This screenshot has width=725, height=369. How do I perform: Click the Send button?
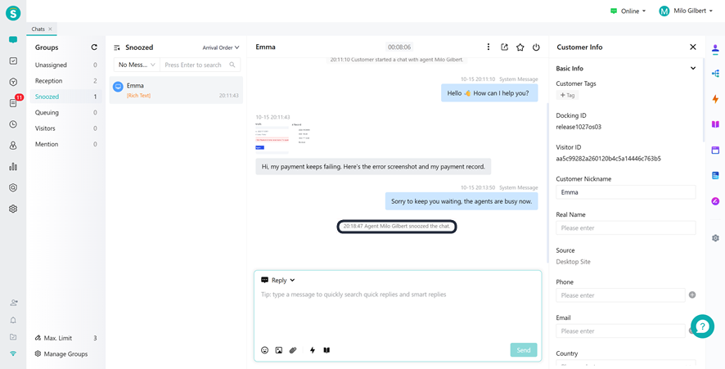524,350
